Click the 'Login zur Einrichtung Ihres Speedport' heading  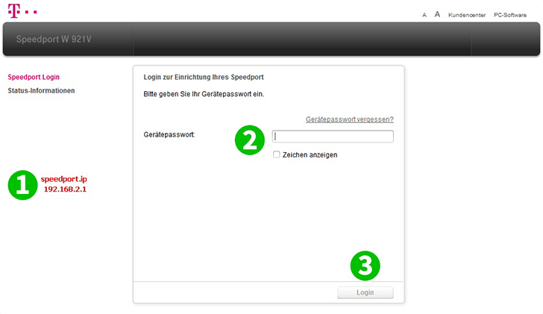coord(204,78)
